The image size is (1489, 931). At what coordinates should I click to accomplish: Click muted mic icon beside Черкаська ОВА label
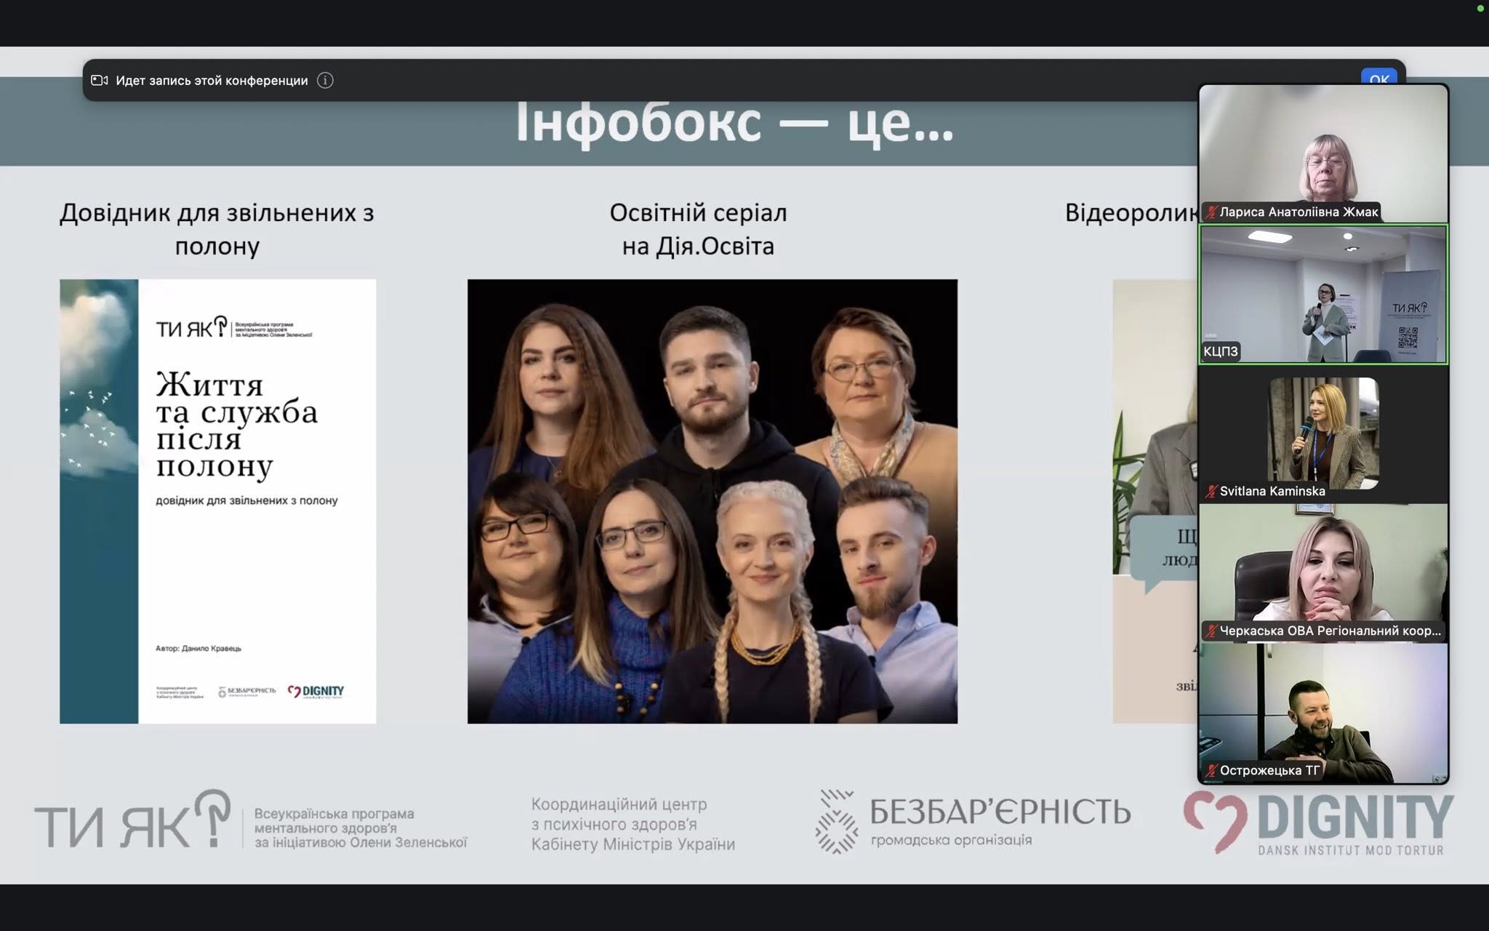[1211, 631]
